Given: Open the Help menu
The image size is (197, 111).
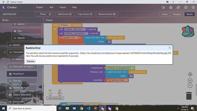Looking at the screenshot, I should click(x=74, y=7).
